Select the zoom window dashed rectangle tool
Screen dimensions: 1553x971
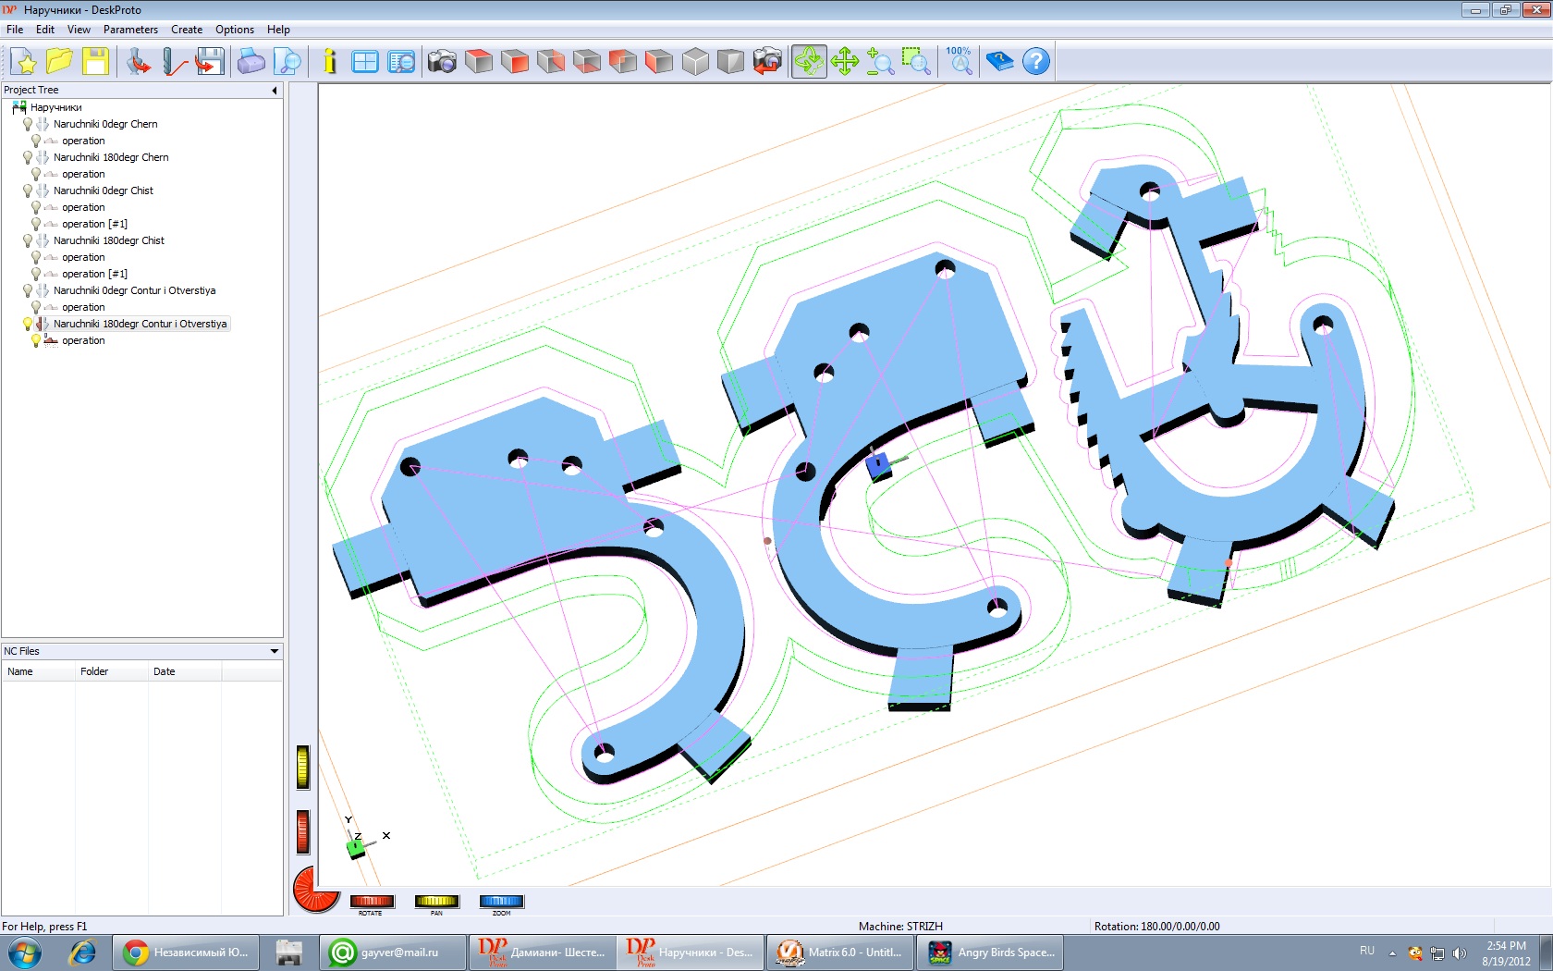click(x=916, y=62)
